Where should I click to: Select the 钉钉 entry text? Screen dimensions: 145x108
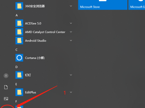point(28,75)
